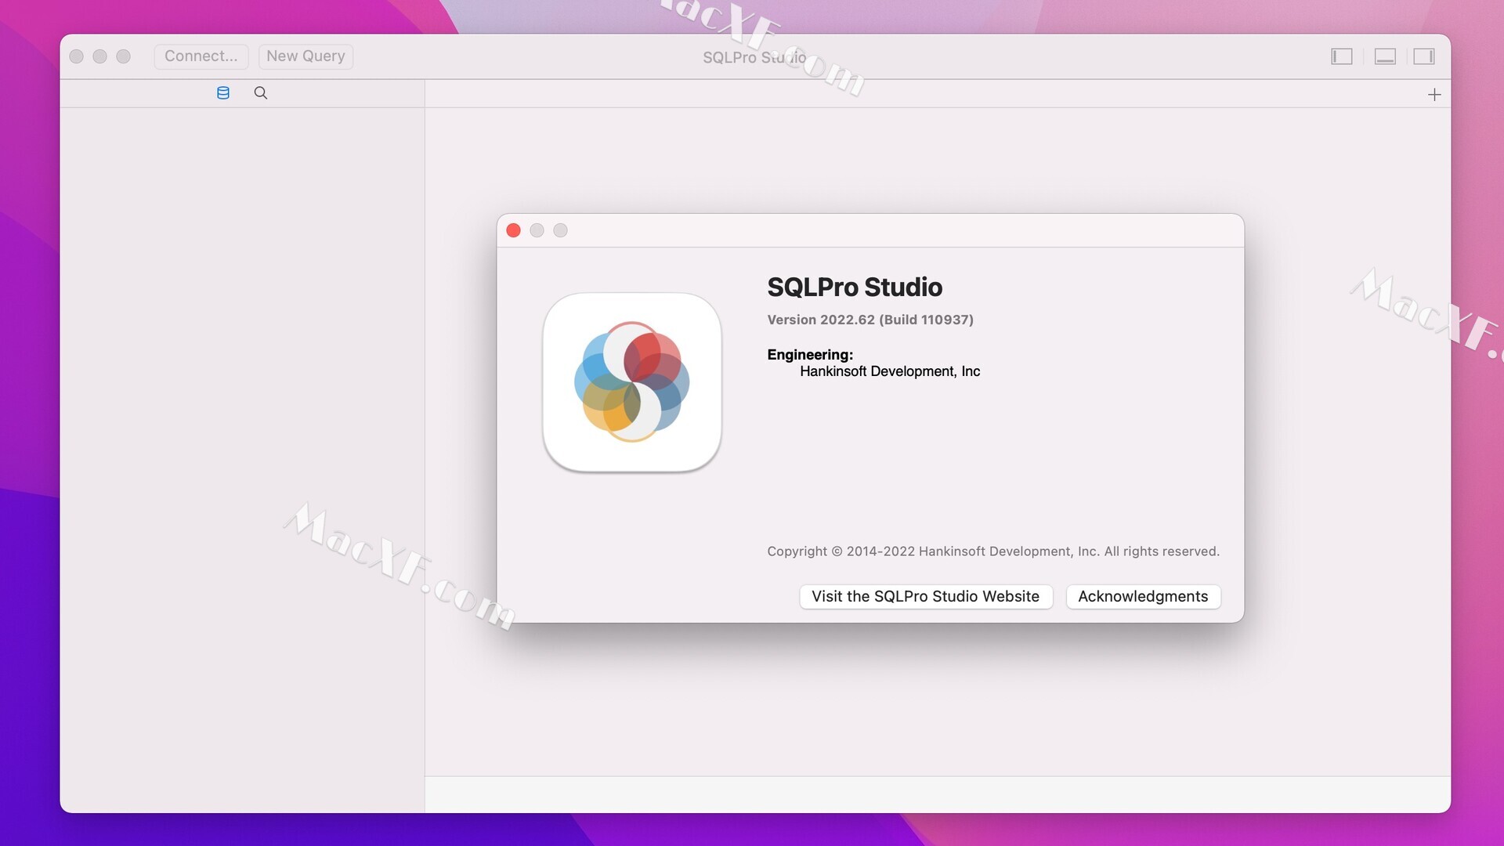This screenshot has width=1504, height=846.
Task: Toggle the right sidebar panel icon
Action: point(1424,56)
